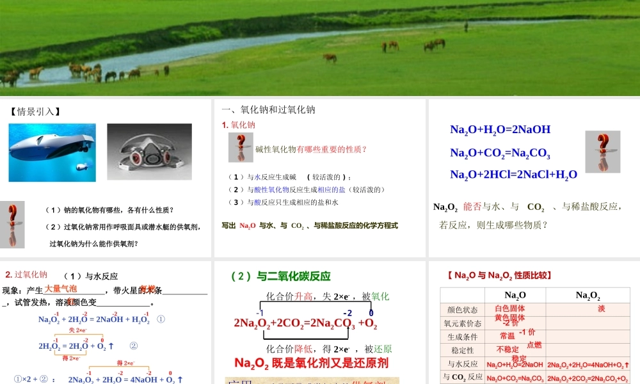The height and width of the screenshot is (384, 640).
Task: Select the red answer 大量气泡
Action: [60, 289]
